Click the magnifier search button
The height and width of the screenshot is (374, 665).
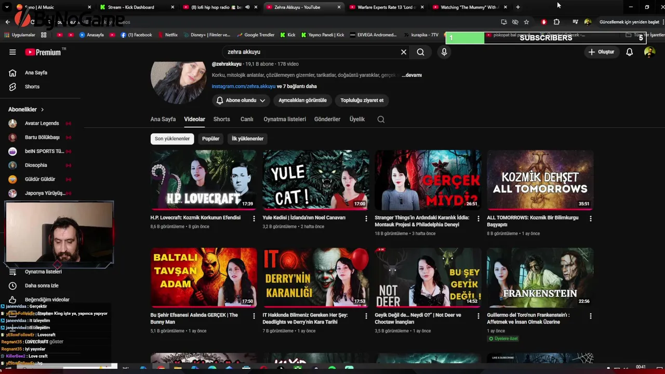(x=420, y=52)
